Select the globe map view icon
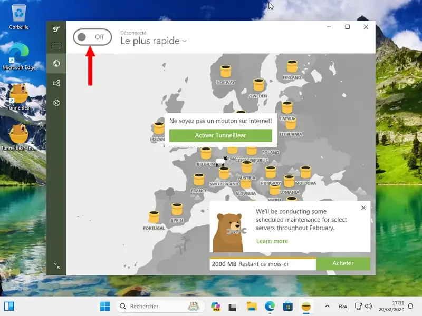The height and width of the screenshot is (316, 422). coord(56,63)
